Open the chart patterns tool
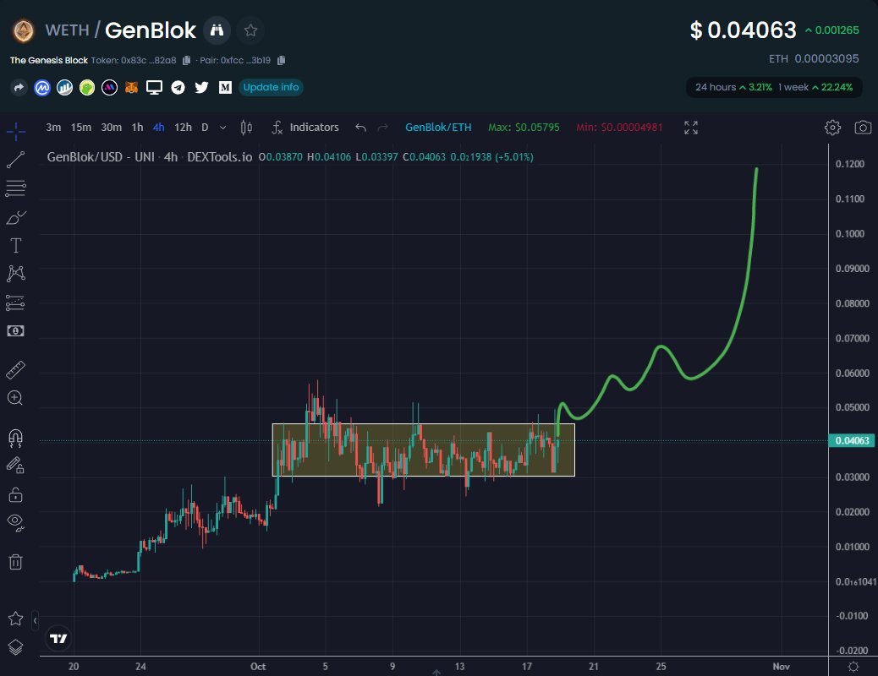The image size is (878, 676). [x=16, y=274]
